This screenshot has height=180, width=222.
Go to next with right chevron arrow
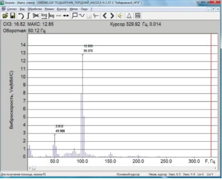click(x=112, y=16)
